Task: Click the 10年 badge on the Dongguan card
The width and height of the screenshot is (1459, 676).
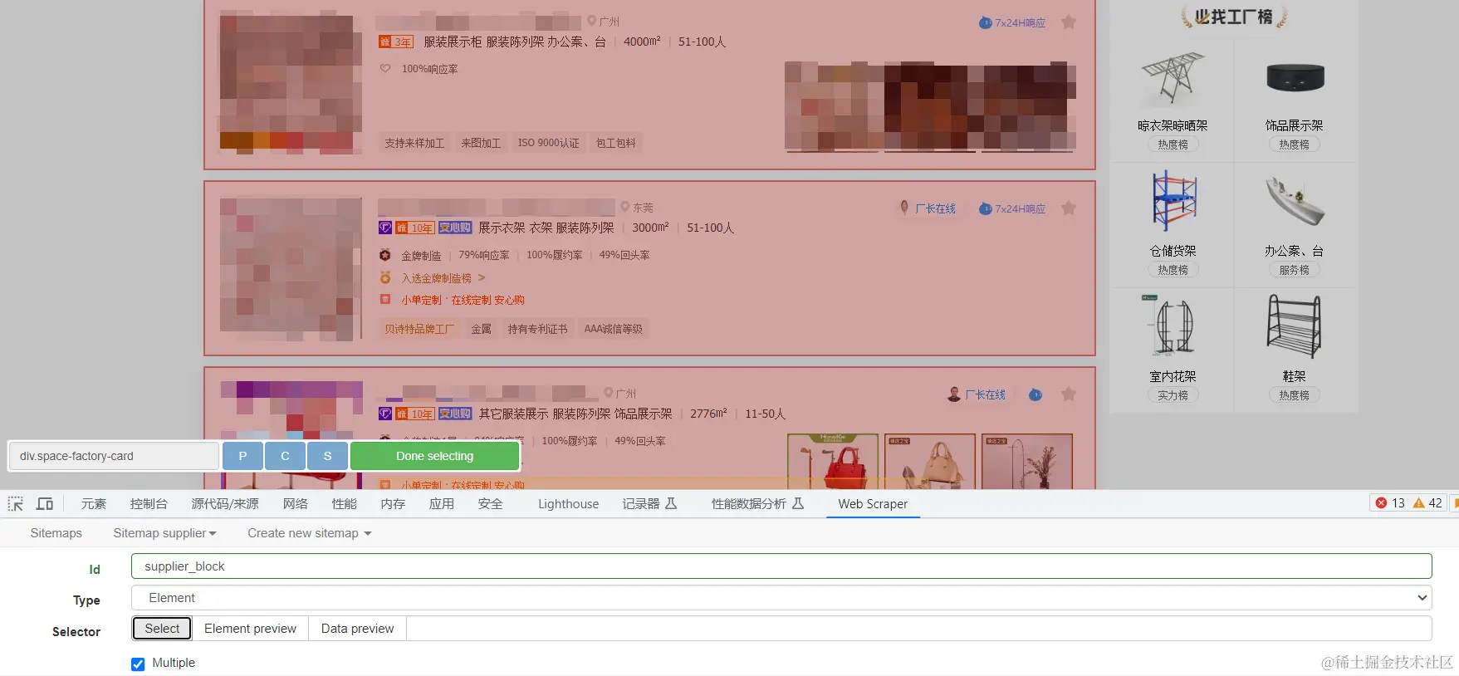Action: (x=415, y=228)
